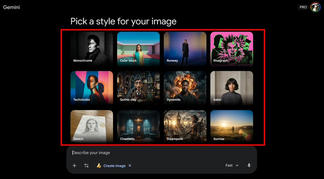The height and width of the screenshot is (179, 324).
Task: Click the plus icon to add files
Action: point(75,166)
